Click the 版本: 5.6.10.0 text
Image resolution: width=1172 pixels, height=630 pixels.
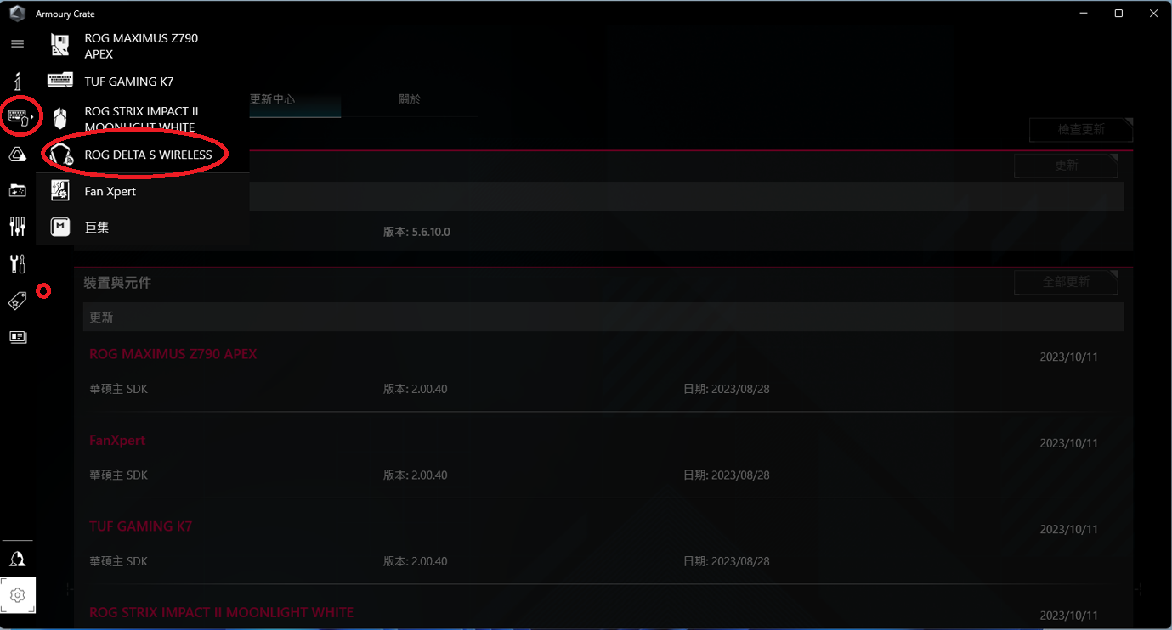[x=416, y=232]
